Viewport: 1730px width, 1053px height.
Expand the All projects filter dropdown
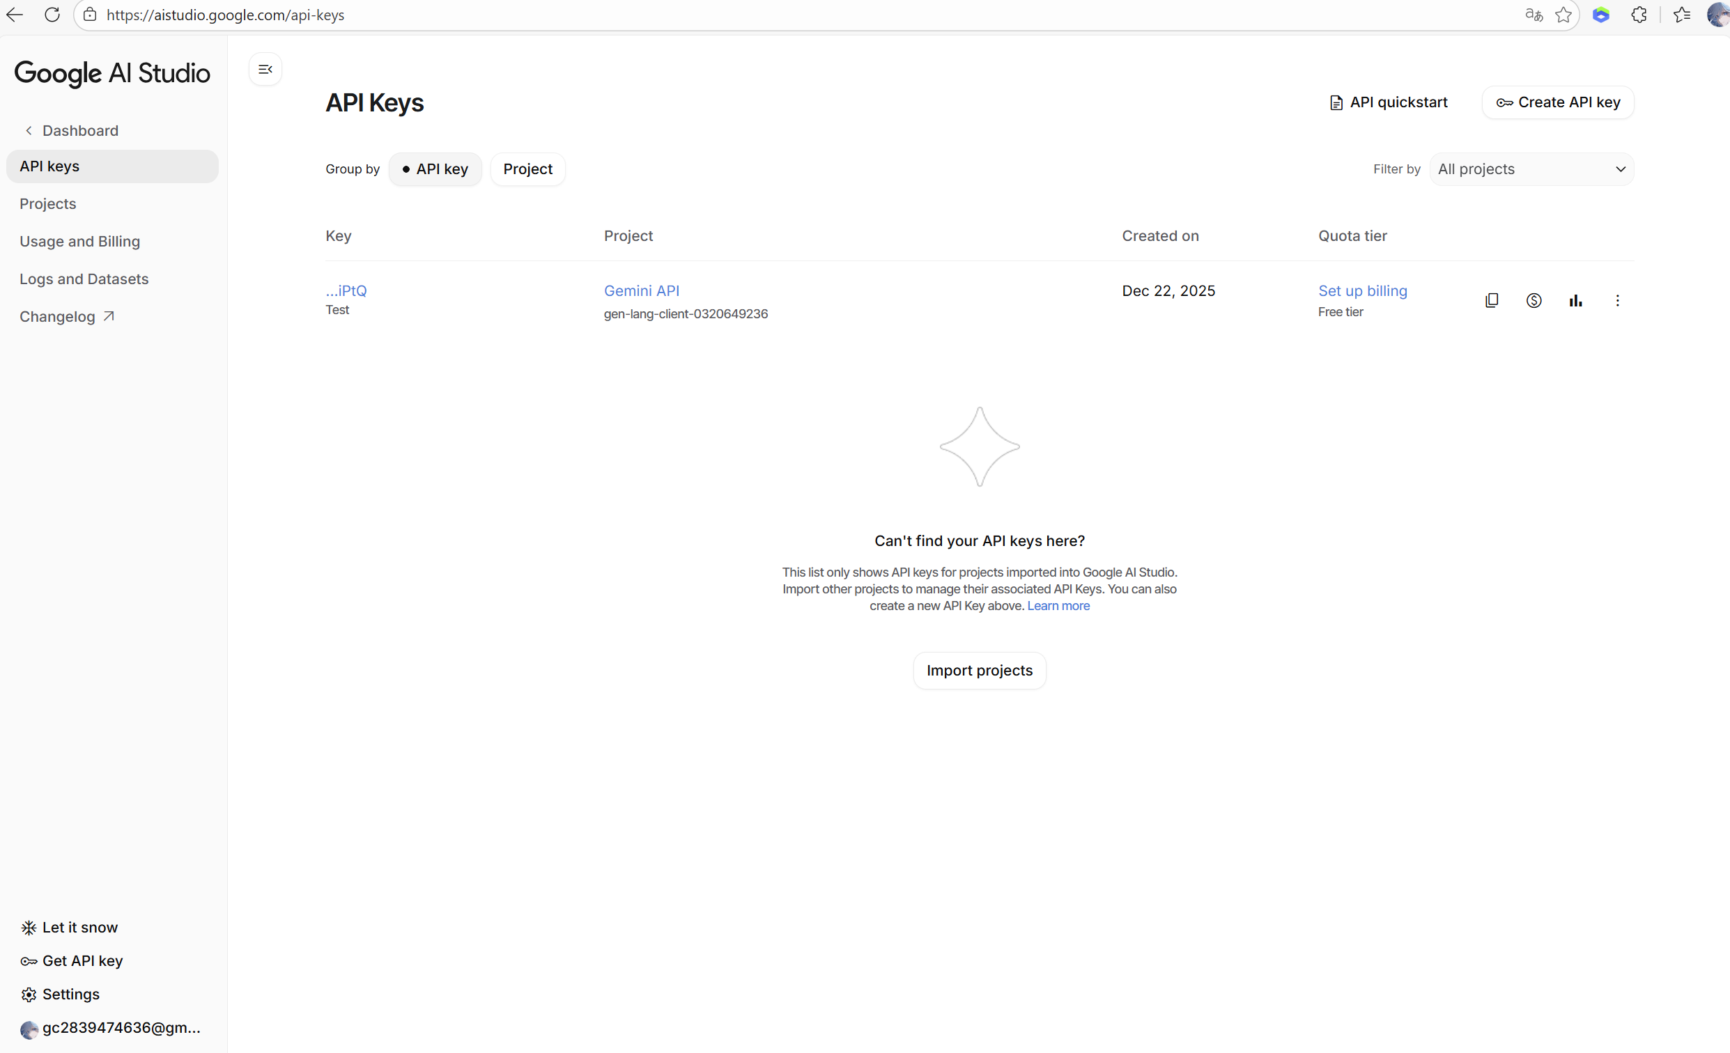1531,169
